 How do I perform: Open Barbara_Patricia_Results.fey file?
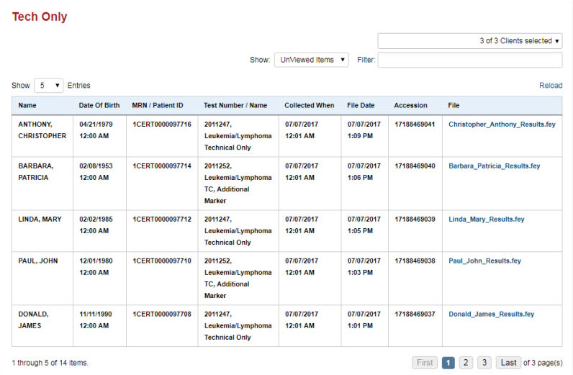(494, 166)
